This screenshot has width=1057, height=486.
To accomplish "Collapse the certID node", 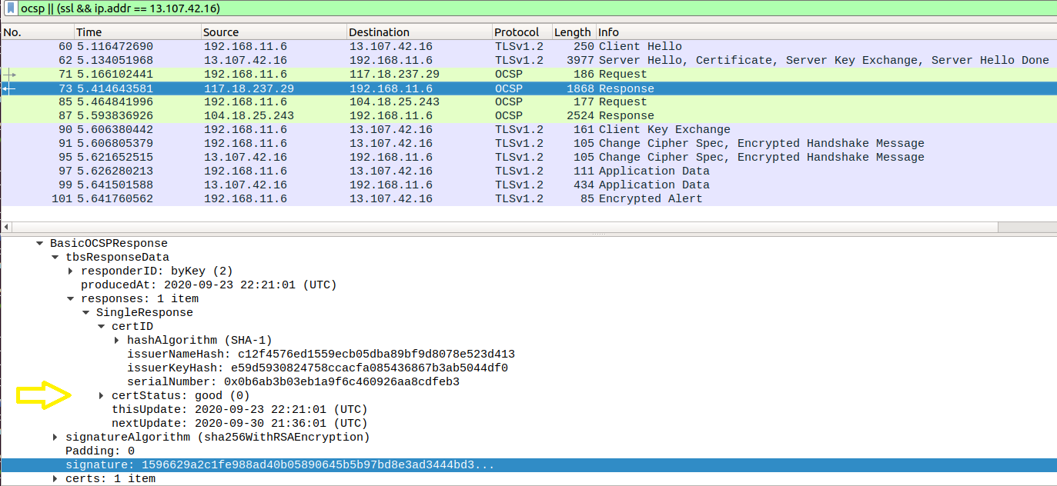I will [x=102, y=327].
